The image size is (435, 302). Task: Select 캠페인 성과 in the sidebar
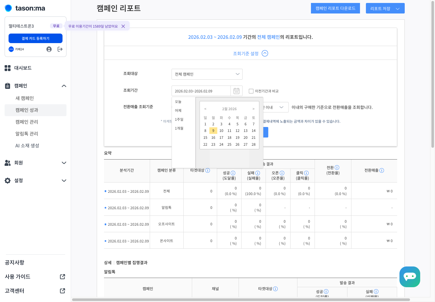[x=36, y=110]
